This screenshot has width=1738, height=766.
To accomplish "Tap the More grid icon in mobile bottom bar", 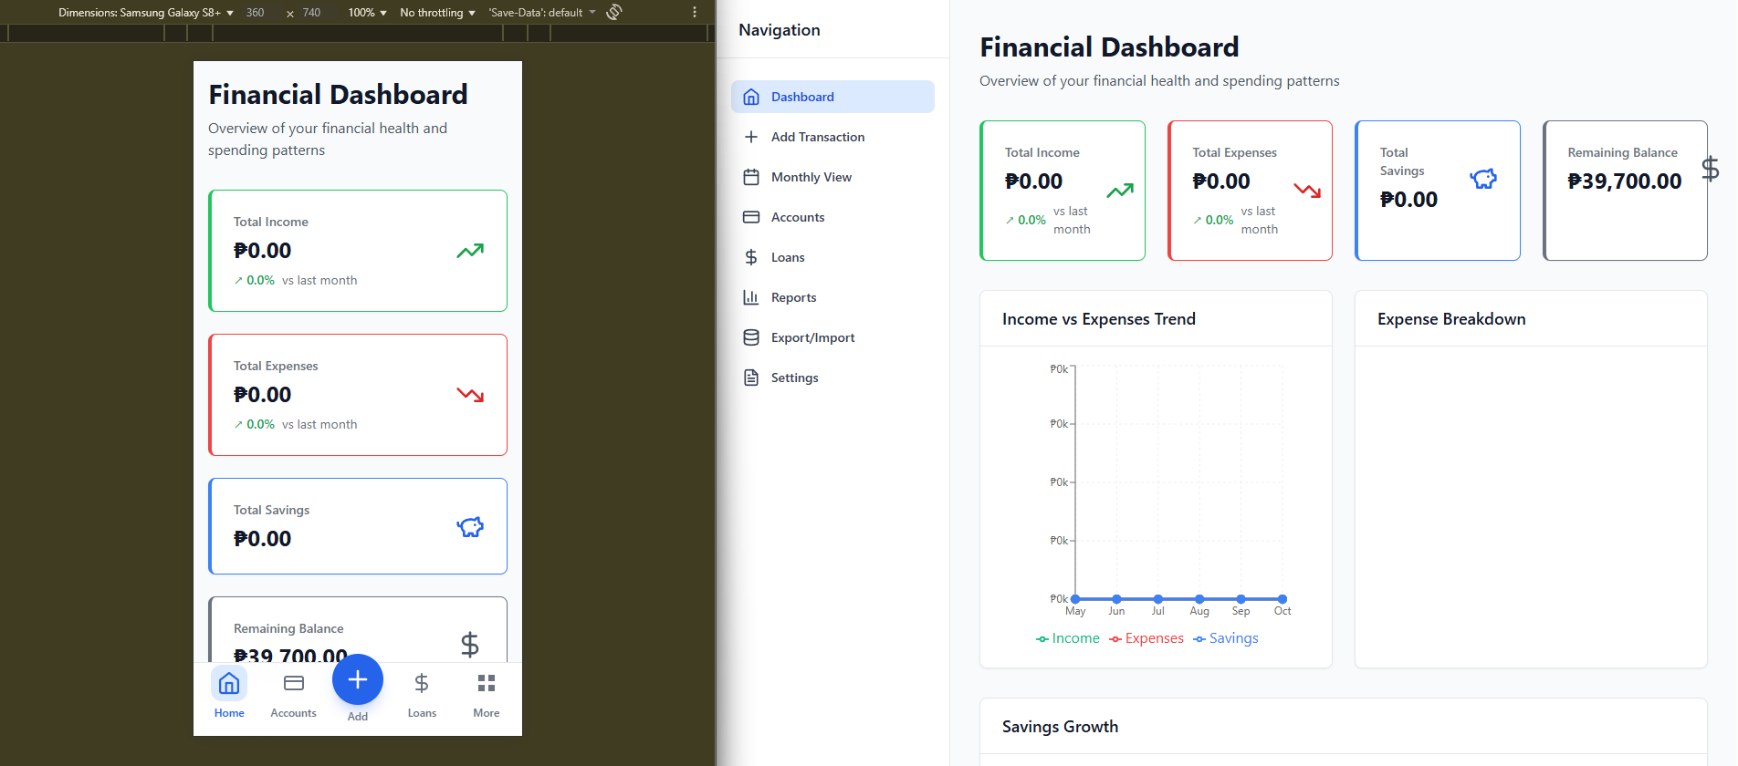I will pos(486,683).
